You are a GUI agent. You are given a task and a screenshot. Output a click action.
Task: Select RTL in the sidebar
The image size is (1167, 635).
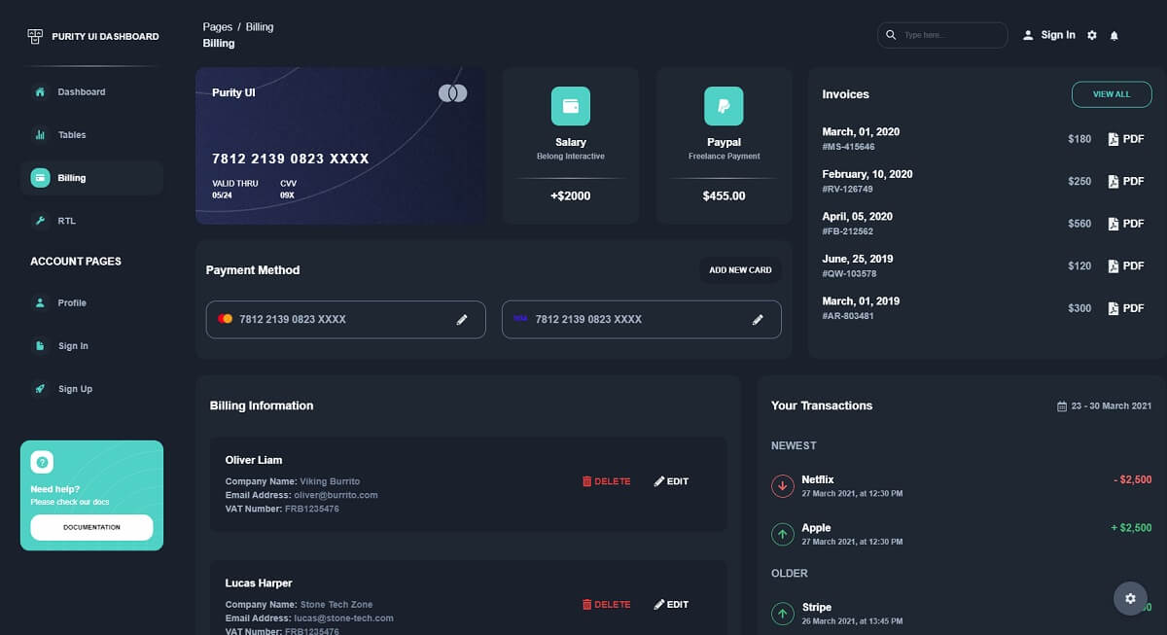66,221
